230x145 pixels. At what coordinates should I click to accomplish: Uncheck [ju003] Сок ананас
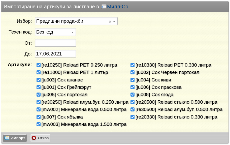pos(39,80)
